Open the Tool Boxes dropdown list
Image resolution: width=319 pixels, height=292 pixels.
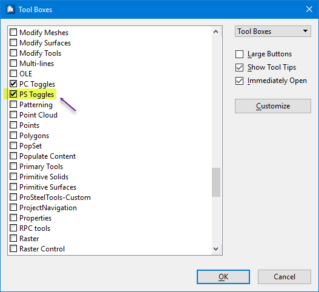click(x=273, y=32)
